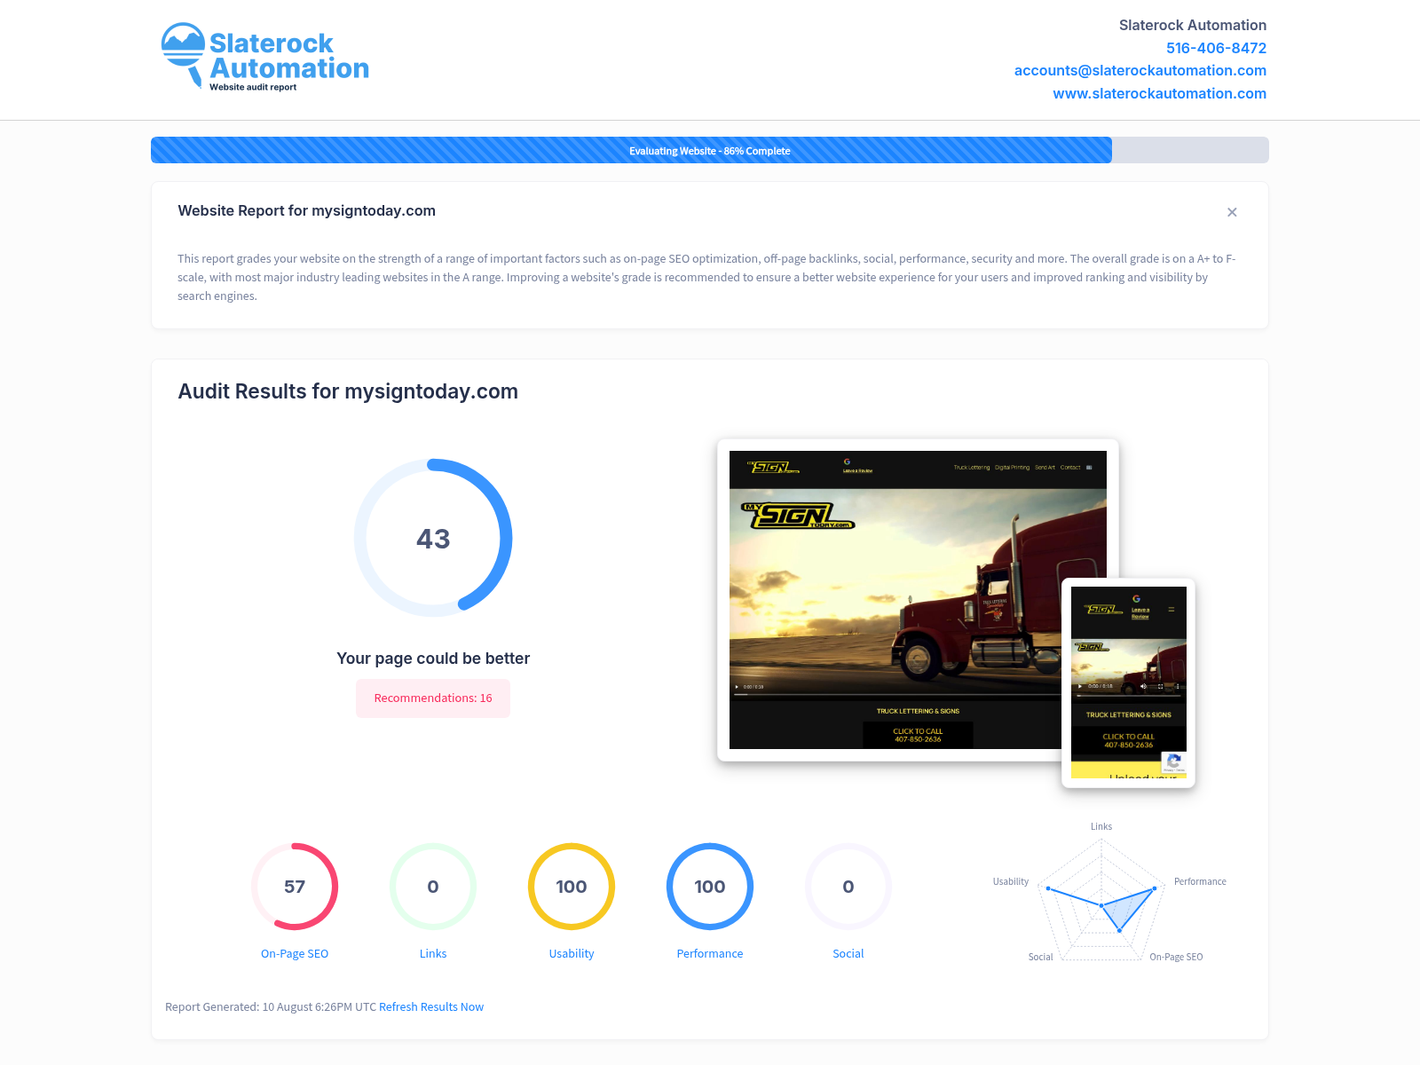Click the On-Page SEO radar chart label
The height and width of the screenshot is (1065, 1420).
point(1176,957)
